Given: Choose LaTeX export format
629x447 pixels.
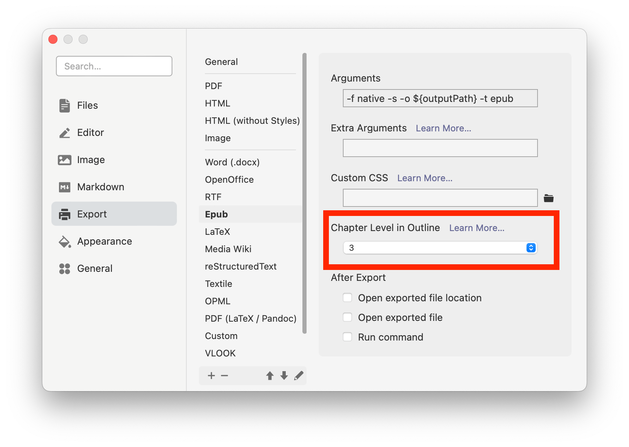Looking at the screenshot, I should click(x=217, y=232).
